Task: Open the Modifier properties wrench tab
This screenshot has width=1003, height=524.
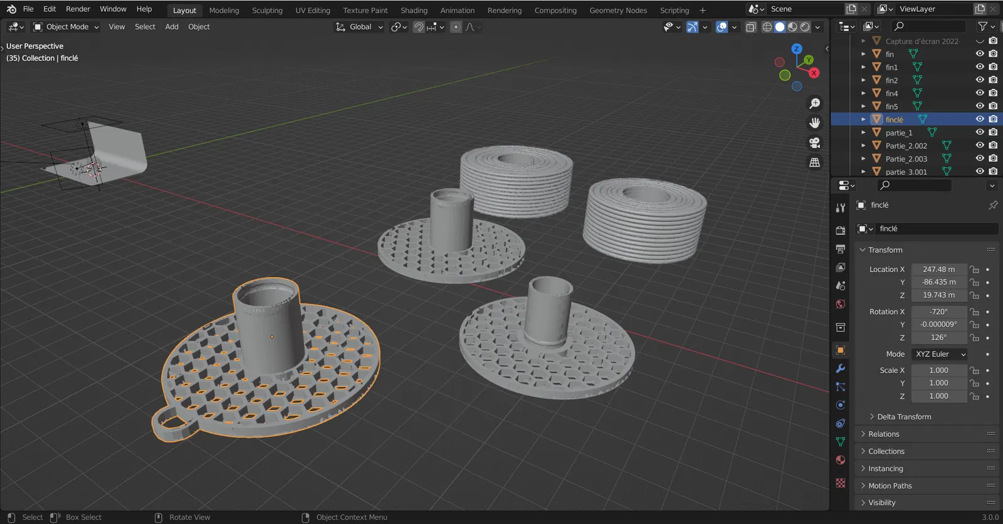Action: 841,369
